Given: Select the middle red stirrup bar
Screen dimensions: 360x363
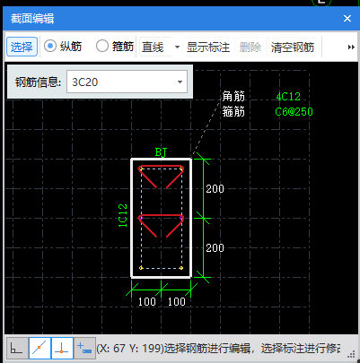Looking at the screenshot, I should (x=161, y=215).
